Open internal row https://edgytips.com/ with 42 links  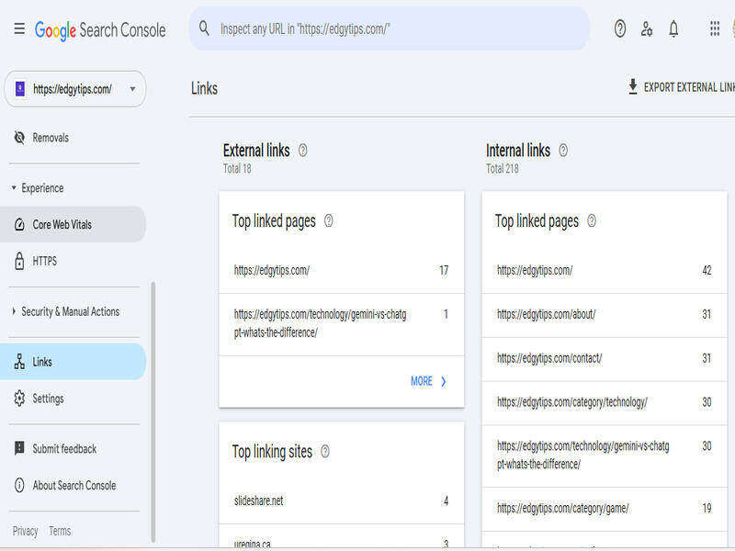pos(605,271)
